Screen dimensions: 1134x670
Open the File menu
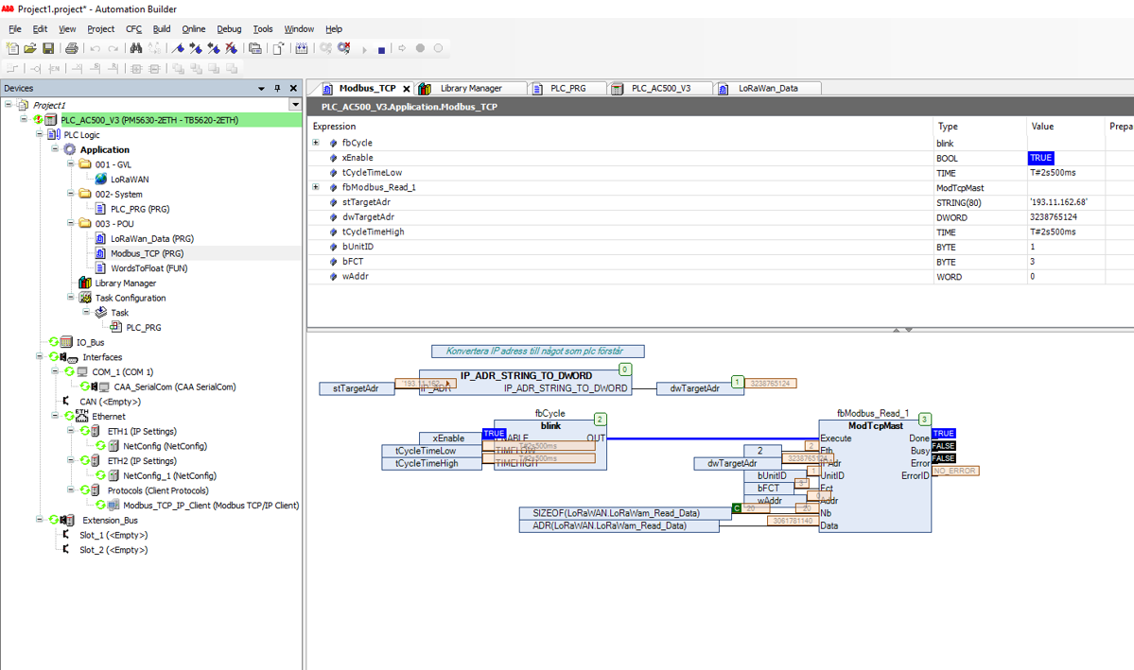point(15,29)
